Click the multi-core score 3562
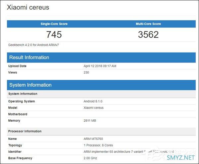Image resolution: width=199 pixels, height=164 pixels. pos(148,34)
